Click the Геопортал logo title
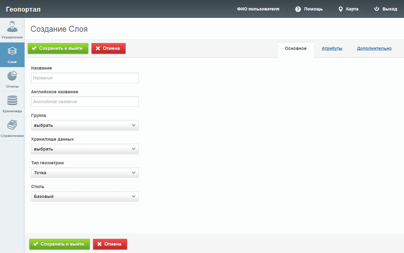Screen dimensions: 404x253 pos(23,9)
